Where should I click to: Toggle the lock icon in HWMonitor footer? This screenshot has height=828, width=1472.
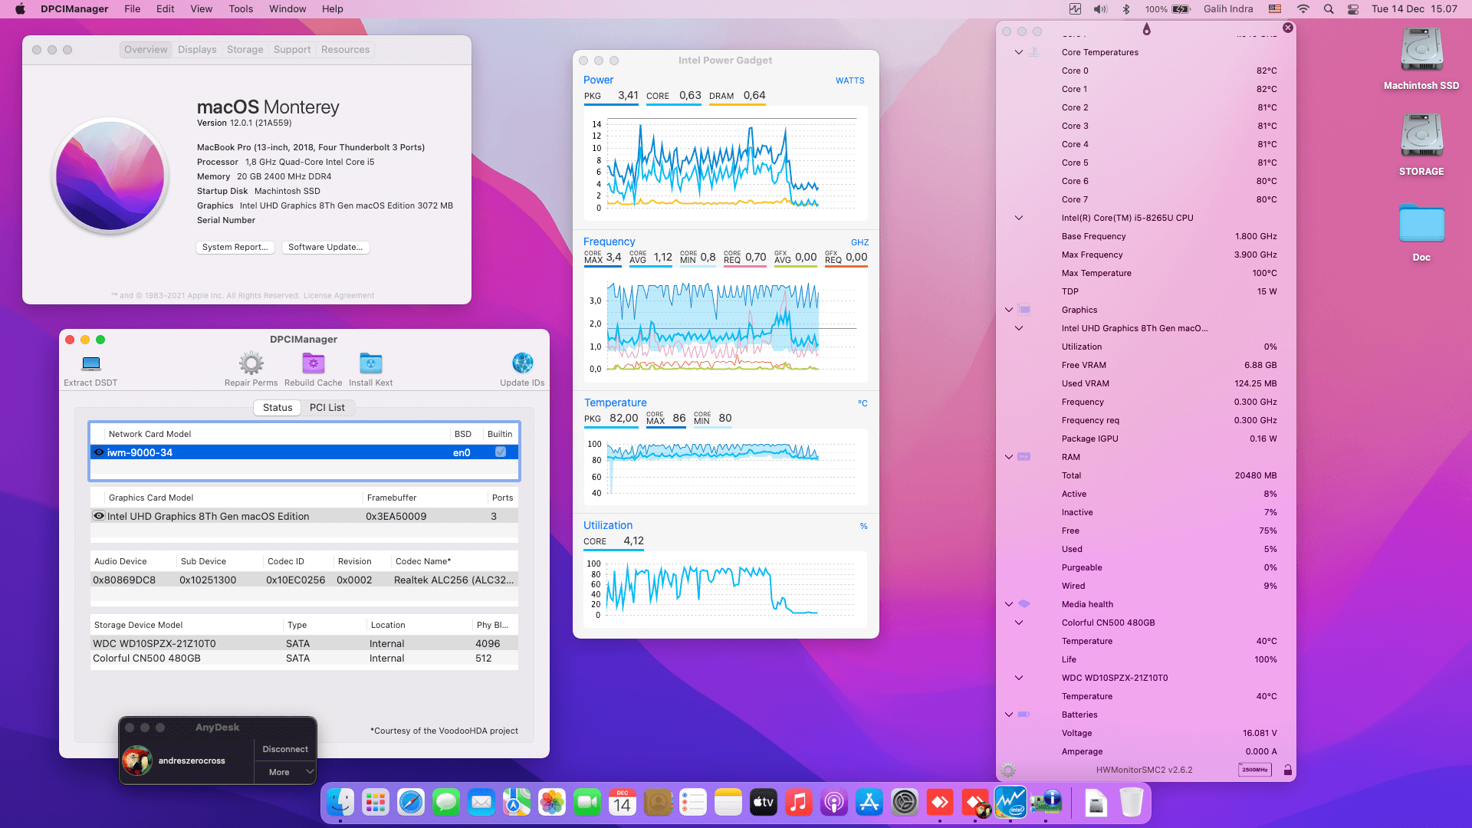pos(1288,770)
